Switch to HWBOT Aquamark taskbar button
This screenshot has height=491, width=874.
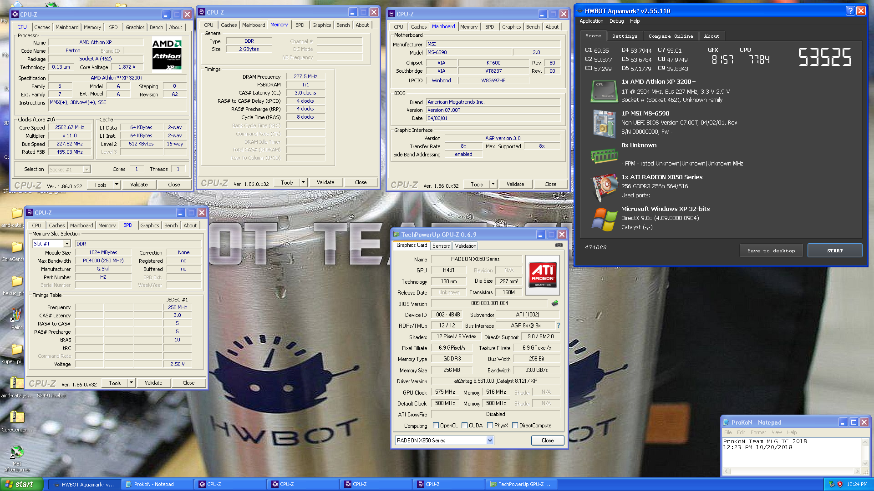(84, 484)
